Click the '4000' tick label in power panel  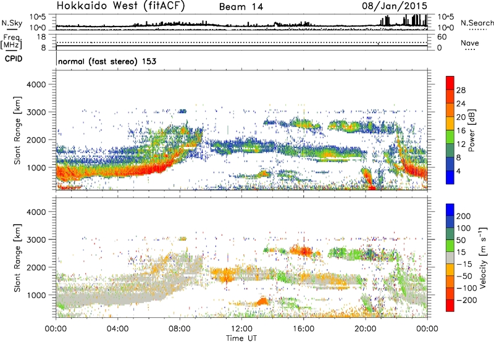[x=36, y=85]
